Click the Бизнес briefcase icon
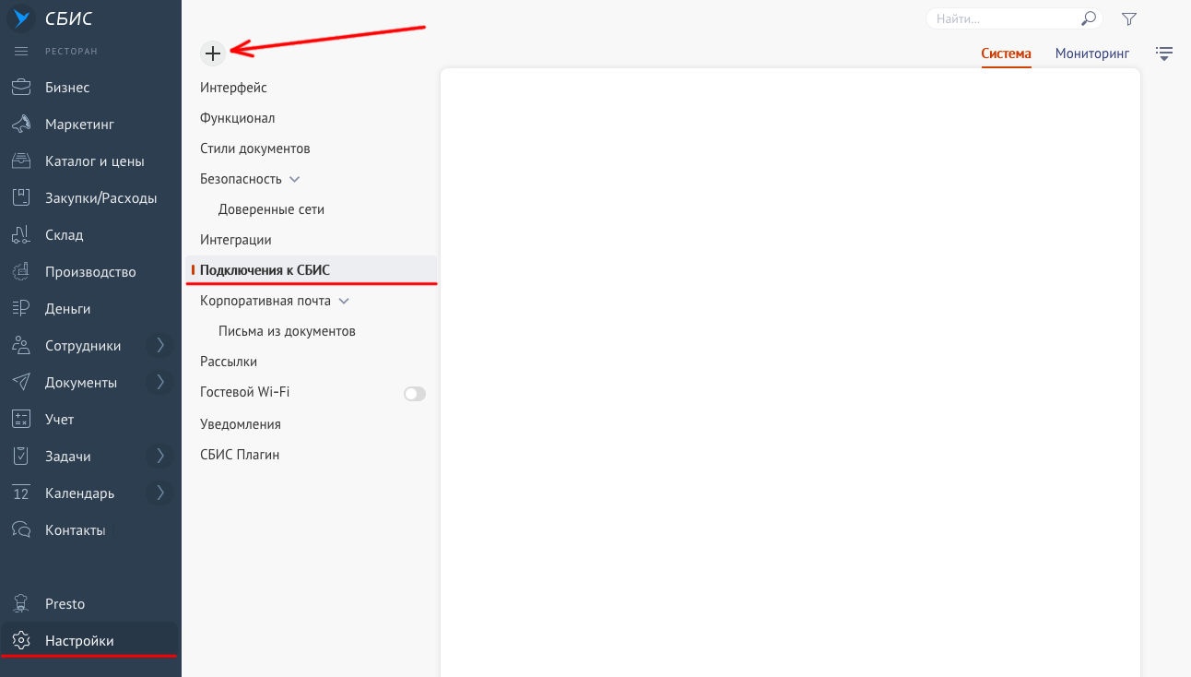The height and width of the screenshot is (677, 1191). pyautogui.click(x=21, y=88)
